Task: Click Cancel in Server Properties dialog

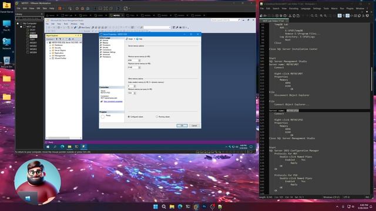Action: coord(194,125)
